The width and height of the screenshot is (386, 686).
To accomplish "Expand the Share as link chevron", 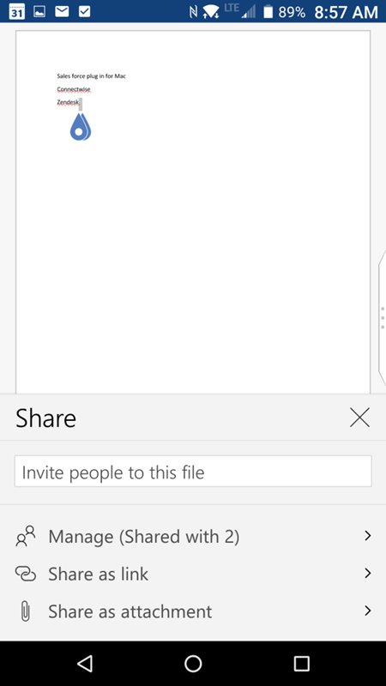I will pos(368,573).
